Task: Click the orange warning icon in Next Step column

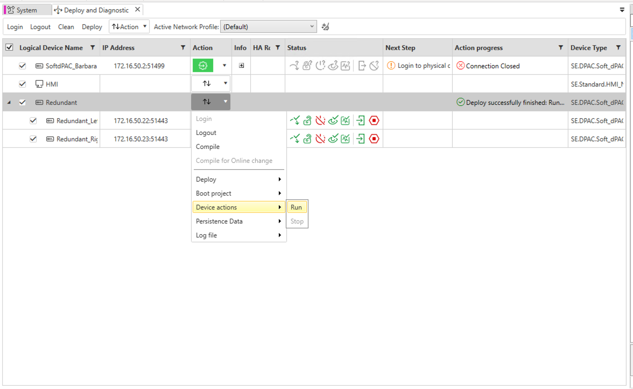Action: tap(391, 66)
